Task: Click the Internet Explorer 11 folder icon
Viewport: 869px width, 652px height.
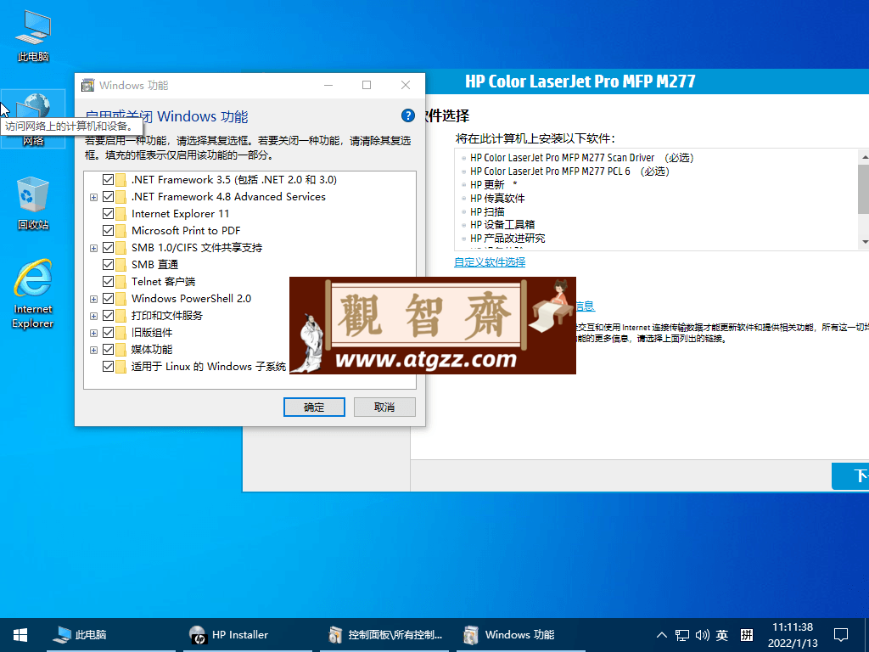Action: click(x=121, y=213)
